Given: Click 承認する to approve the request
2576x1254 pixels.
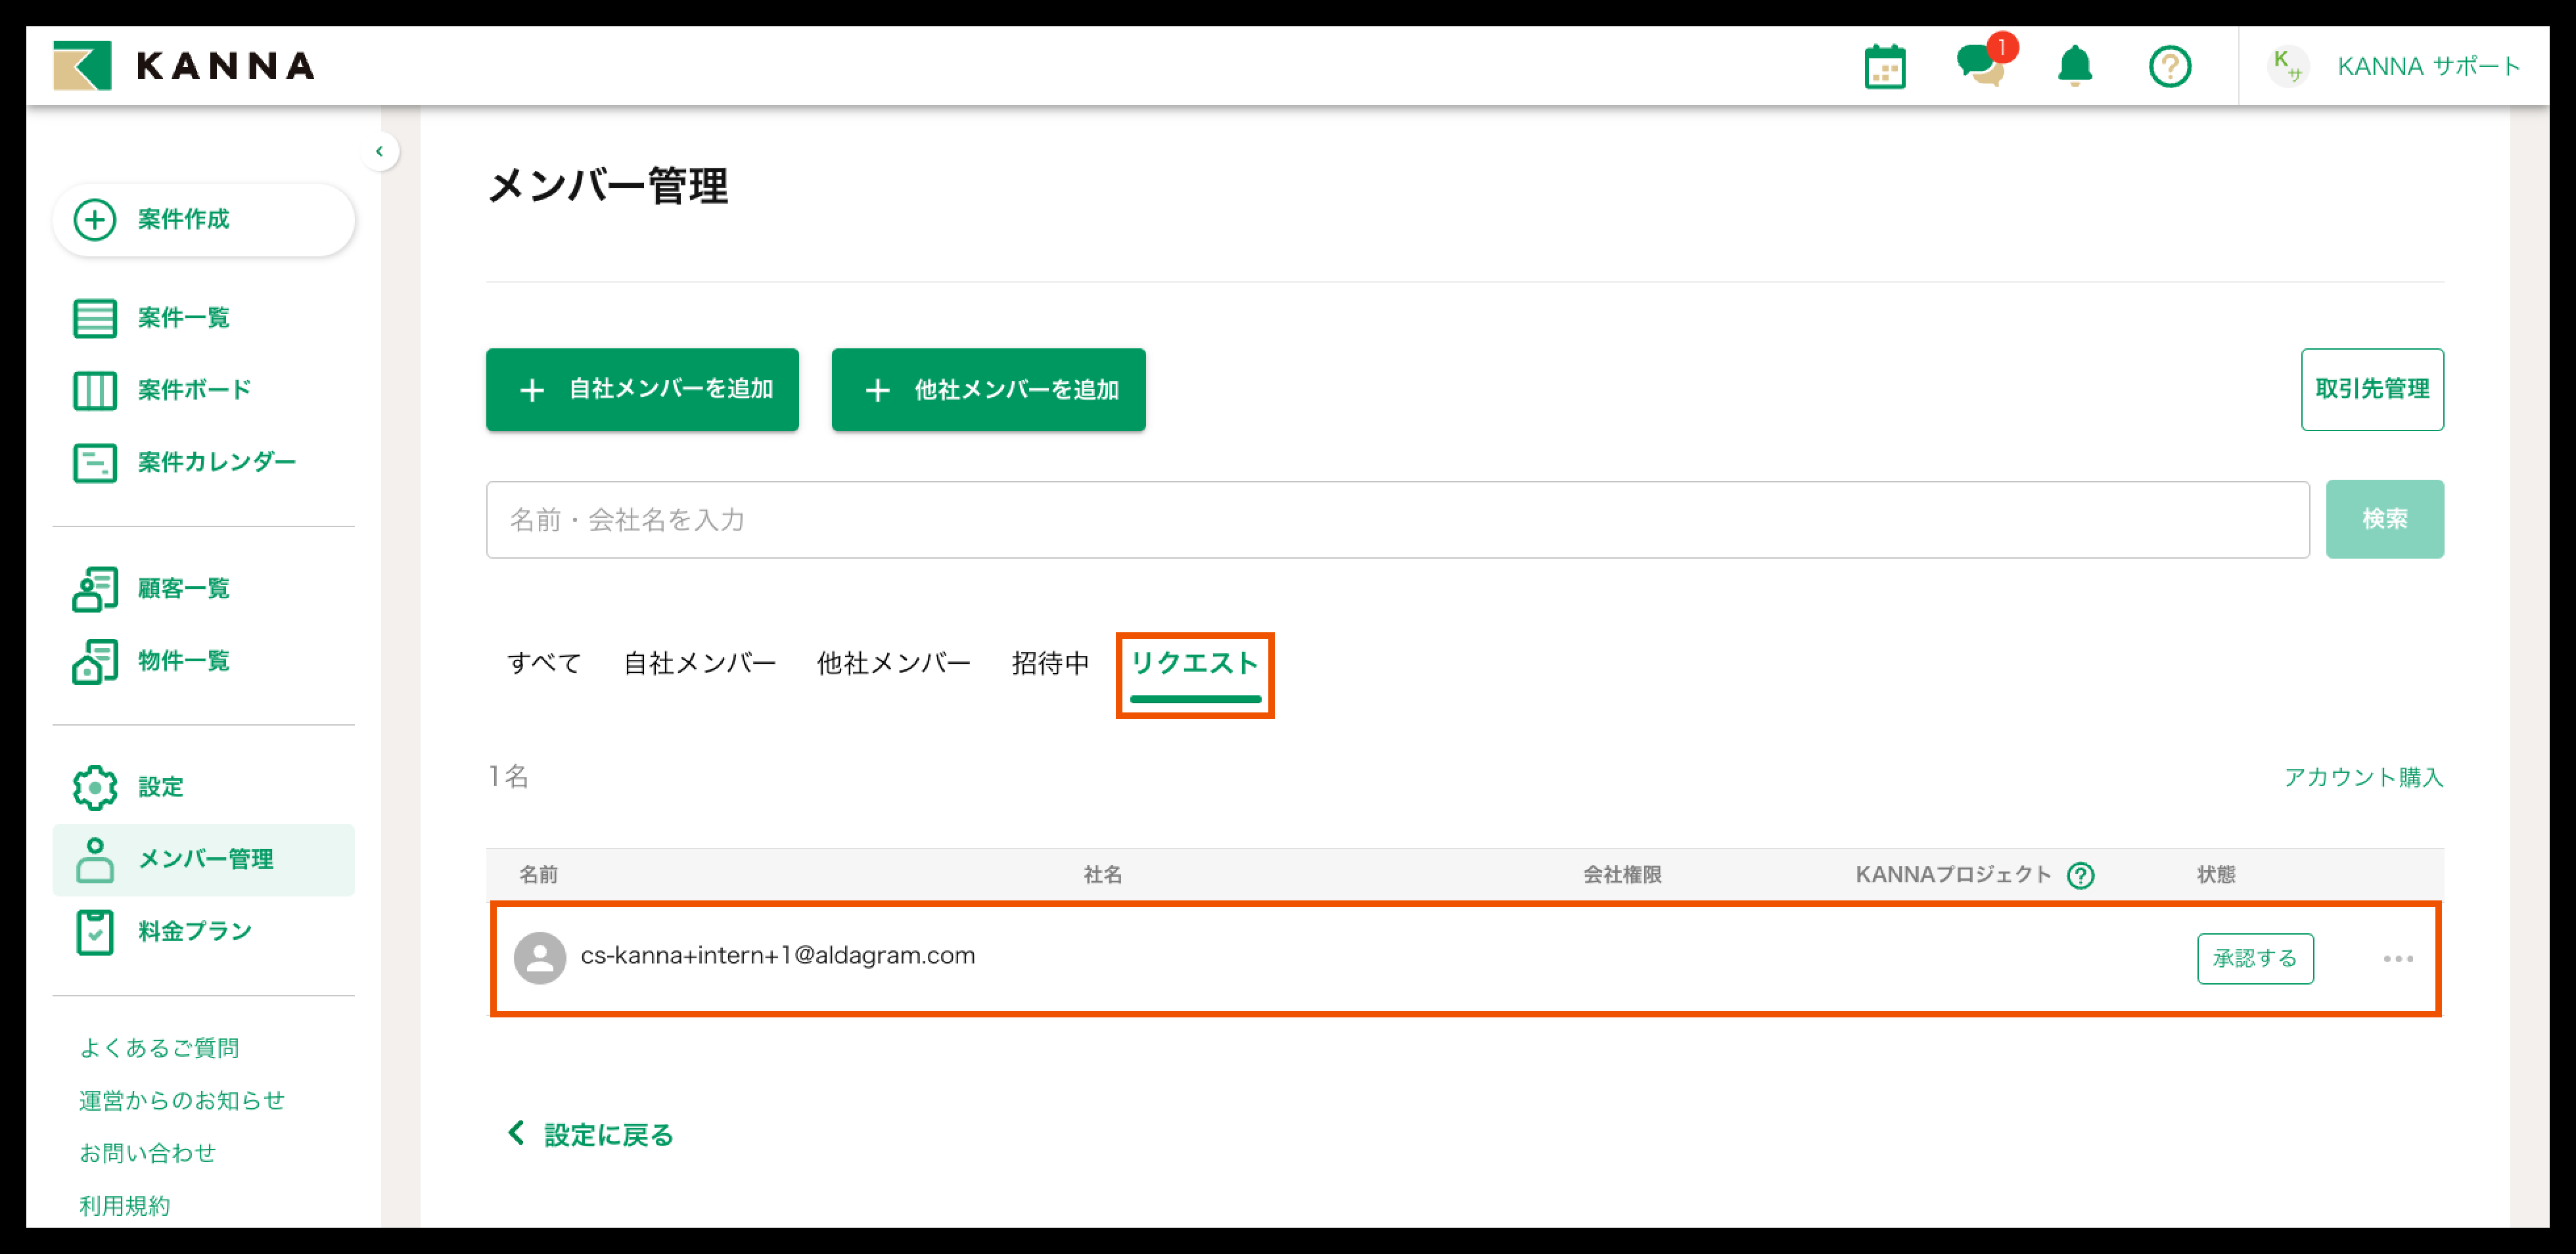Looking at the screenshot, I should [x=2255, y=958].
